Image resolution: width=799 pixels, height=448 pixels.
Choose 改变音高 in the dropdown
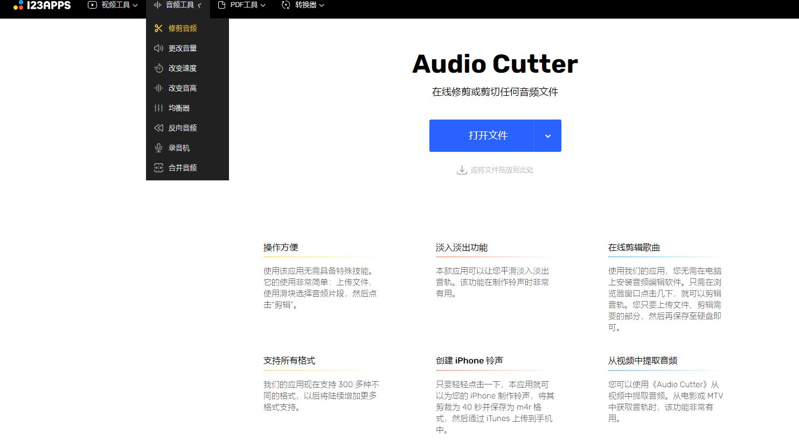pyautogui.click(x=187, y=88)
